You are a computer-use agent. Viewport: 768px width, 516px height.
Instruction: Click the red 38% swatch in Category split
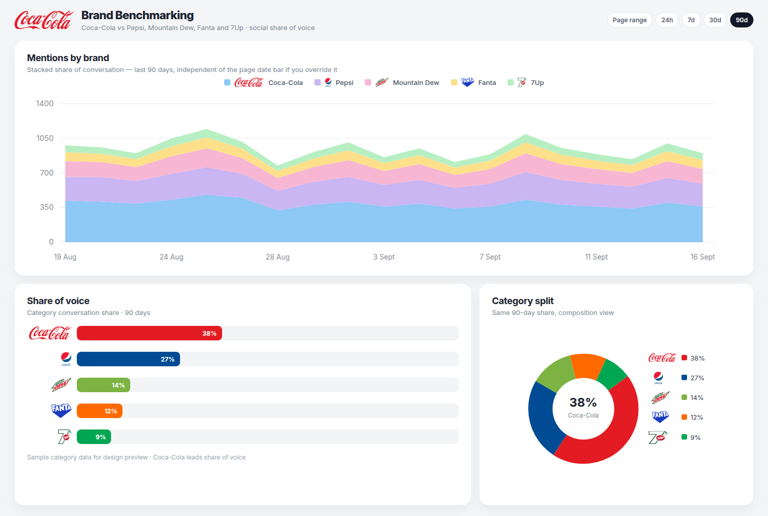[684, 358]
